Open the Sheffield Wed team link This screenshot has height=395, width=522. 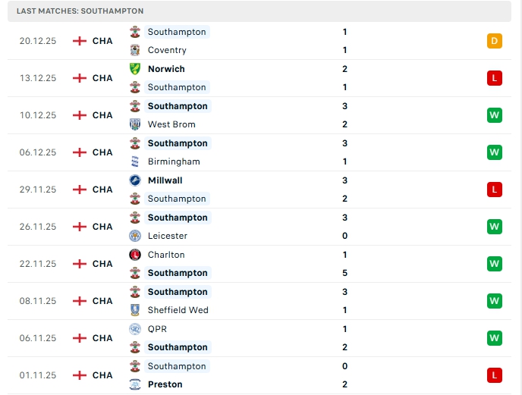click(178, 310)
